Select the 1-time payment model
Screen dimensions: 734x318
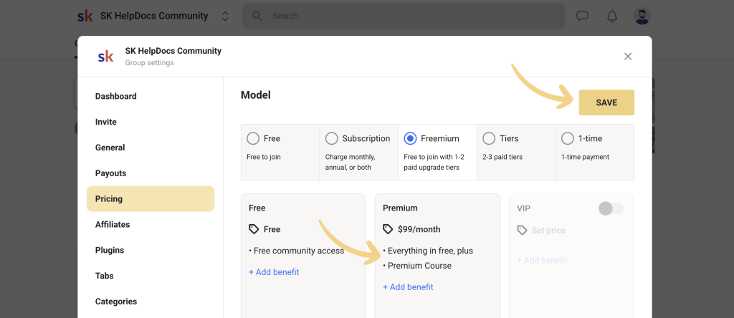[x=568, y=138]
